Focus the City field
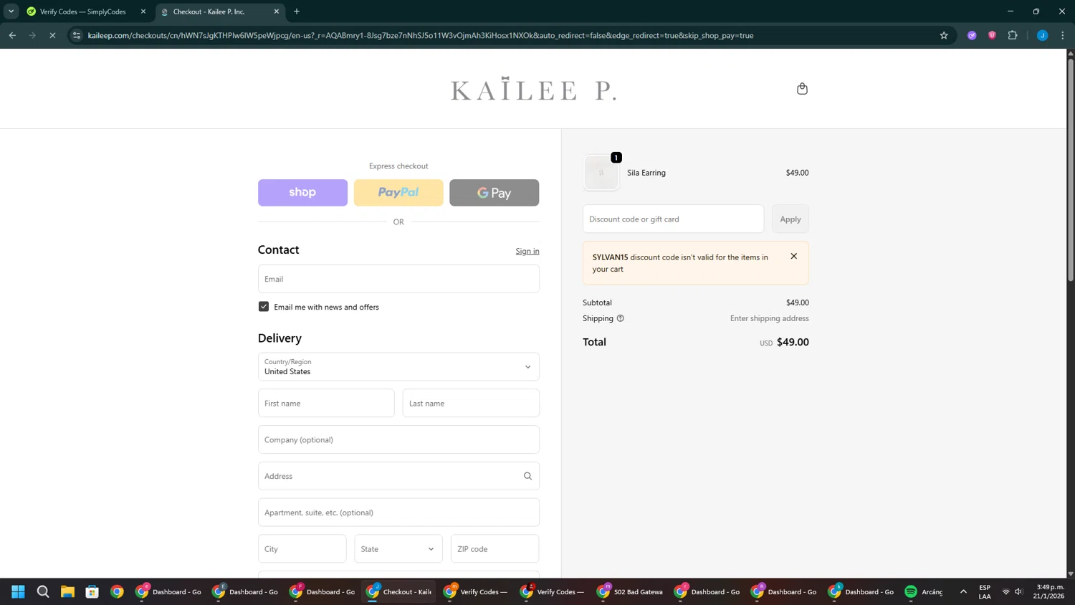Image resolution: width=1075 pixels, height=605 pixels. (x=302, y=549)
